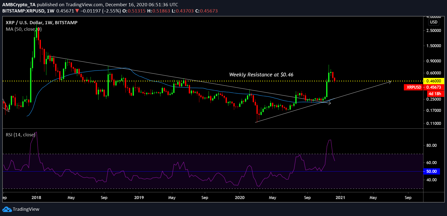Click the 60.00 RSI axis label
This screenshot has width=447, height=216.
(x=431, y=163)
